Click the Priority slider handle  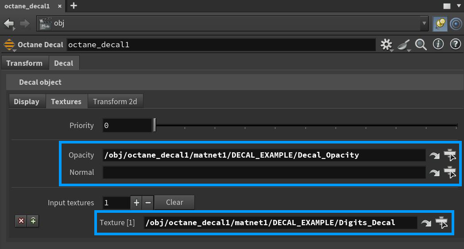[x=155, y=125]
